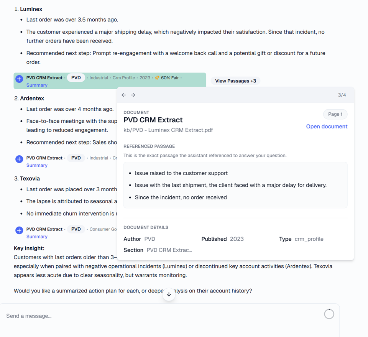This screenshot has width=368, height=337.
Task: Click the Page 1 badge
Action: 335,114
